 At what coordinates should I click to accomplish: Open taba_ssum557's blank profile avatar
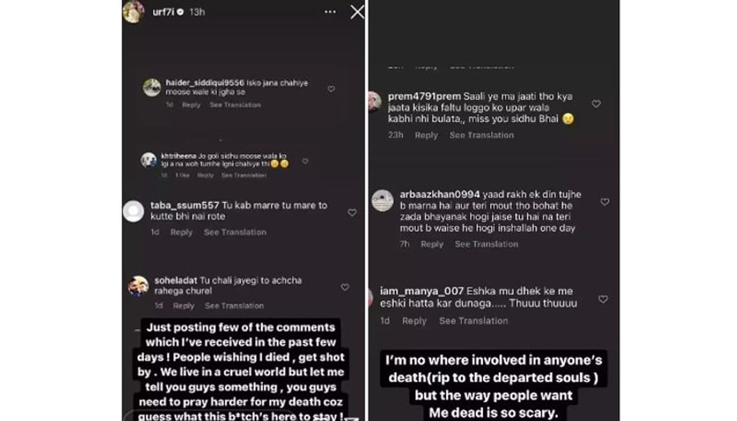(134, 211)
